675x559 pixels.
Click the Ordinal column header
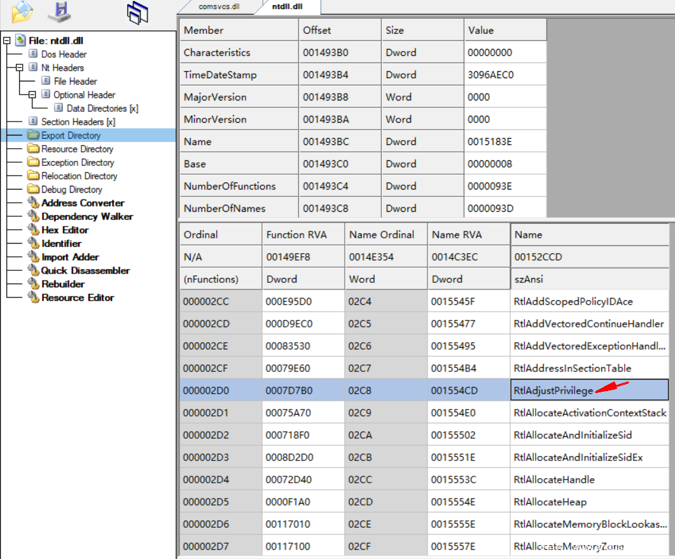220,235
